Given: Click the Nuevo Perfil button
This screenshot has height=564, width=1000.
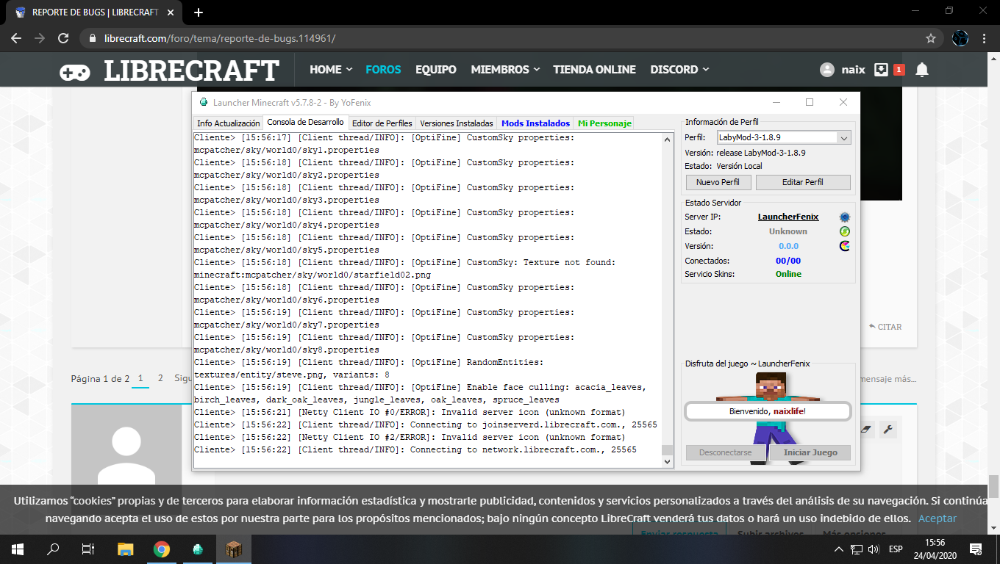Looking at the screenshot, I should click(x=718, y=182).
